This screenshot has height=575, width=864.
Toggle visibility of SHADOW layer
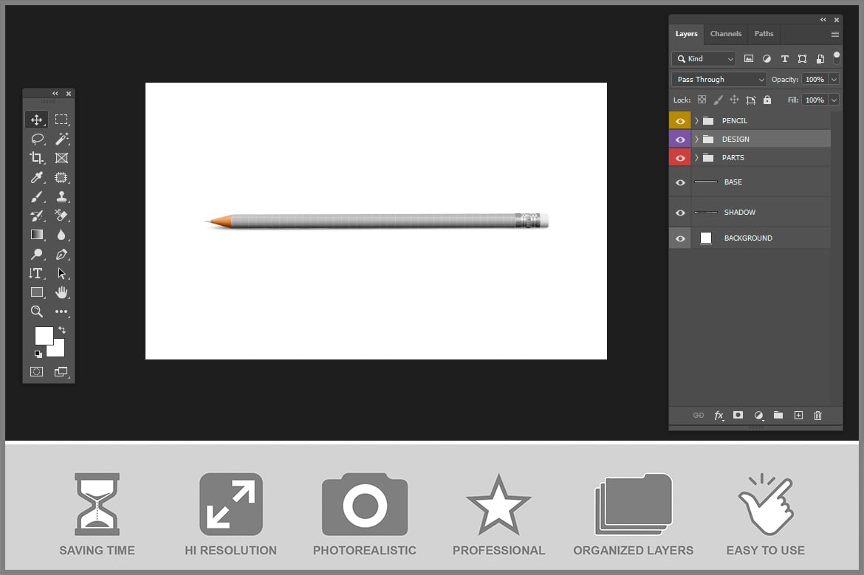(x=680, y=213)
